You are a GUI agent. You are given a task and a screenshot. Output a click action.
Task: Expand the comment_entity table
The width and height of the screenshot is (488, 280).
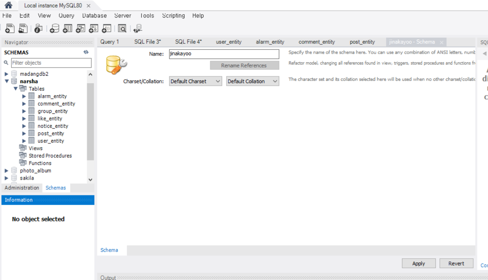24,104
